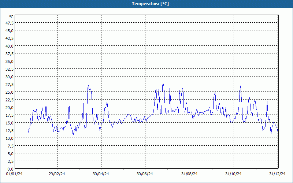Screen dimensions: 293x183
Task: Click the °C unit label on the axis
Action: point(11,17)
